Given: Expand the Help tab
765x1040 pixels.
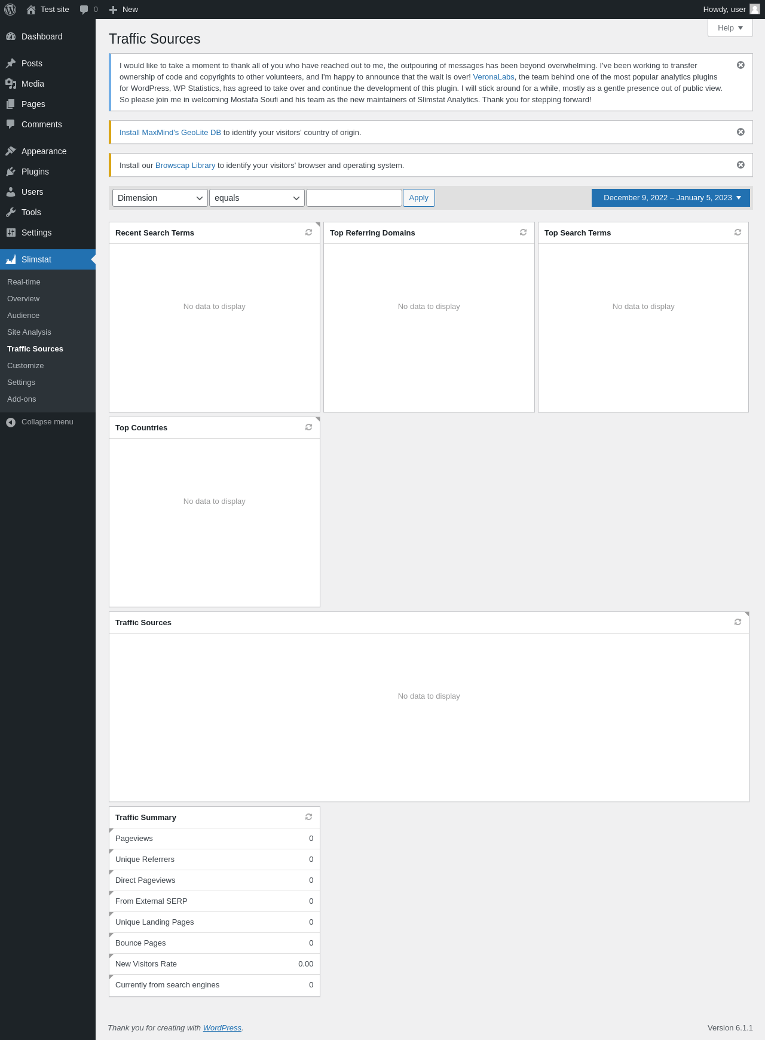Looking at the screenshot, I should (730, 28).
